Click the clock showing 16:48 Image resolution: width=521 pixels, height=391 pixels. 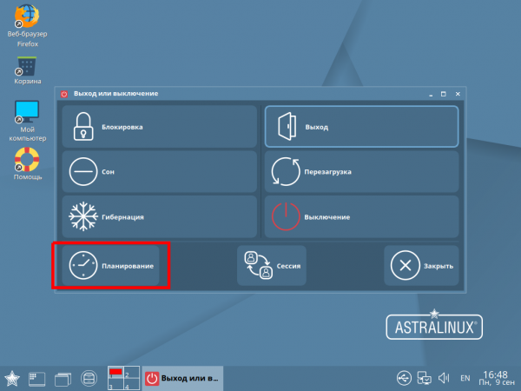[x=496, y=378]
